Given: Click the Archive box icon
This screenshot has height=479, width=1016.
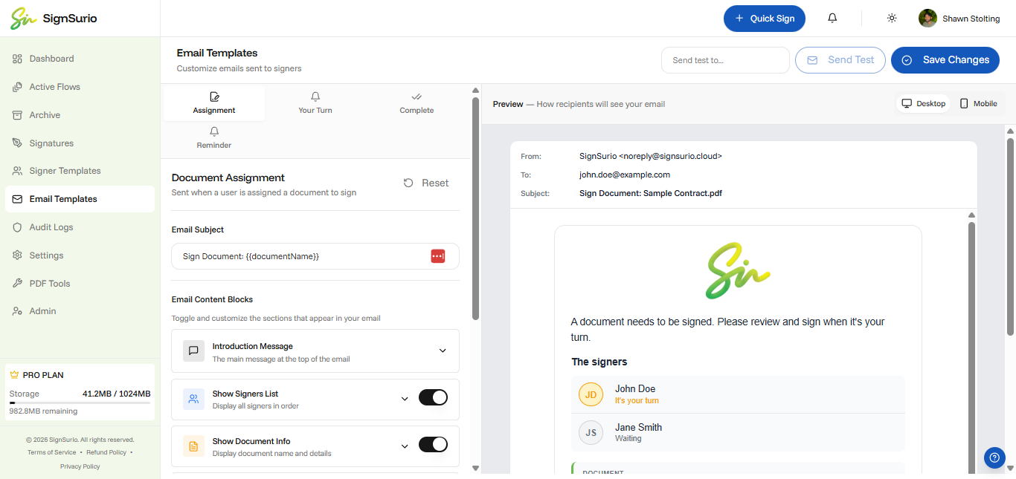Looking at the screenshot, I should [17, 115].
